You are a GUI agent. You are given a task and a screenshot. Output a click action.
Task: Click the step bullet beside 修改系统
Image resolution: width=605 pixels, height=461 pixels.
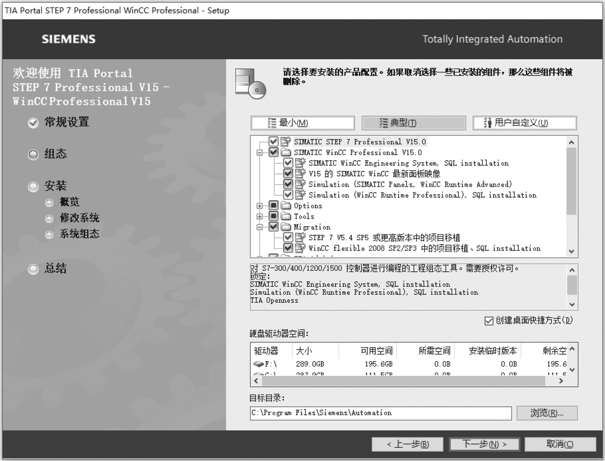click(x=49, y=219)
